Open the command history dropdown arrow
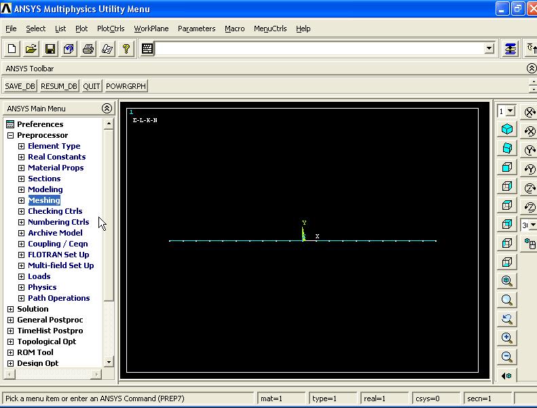 (489, 48)
